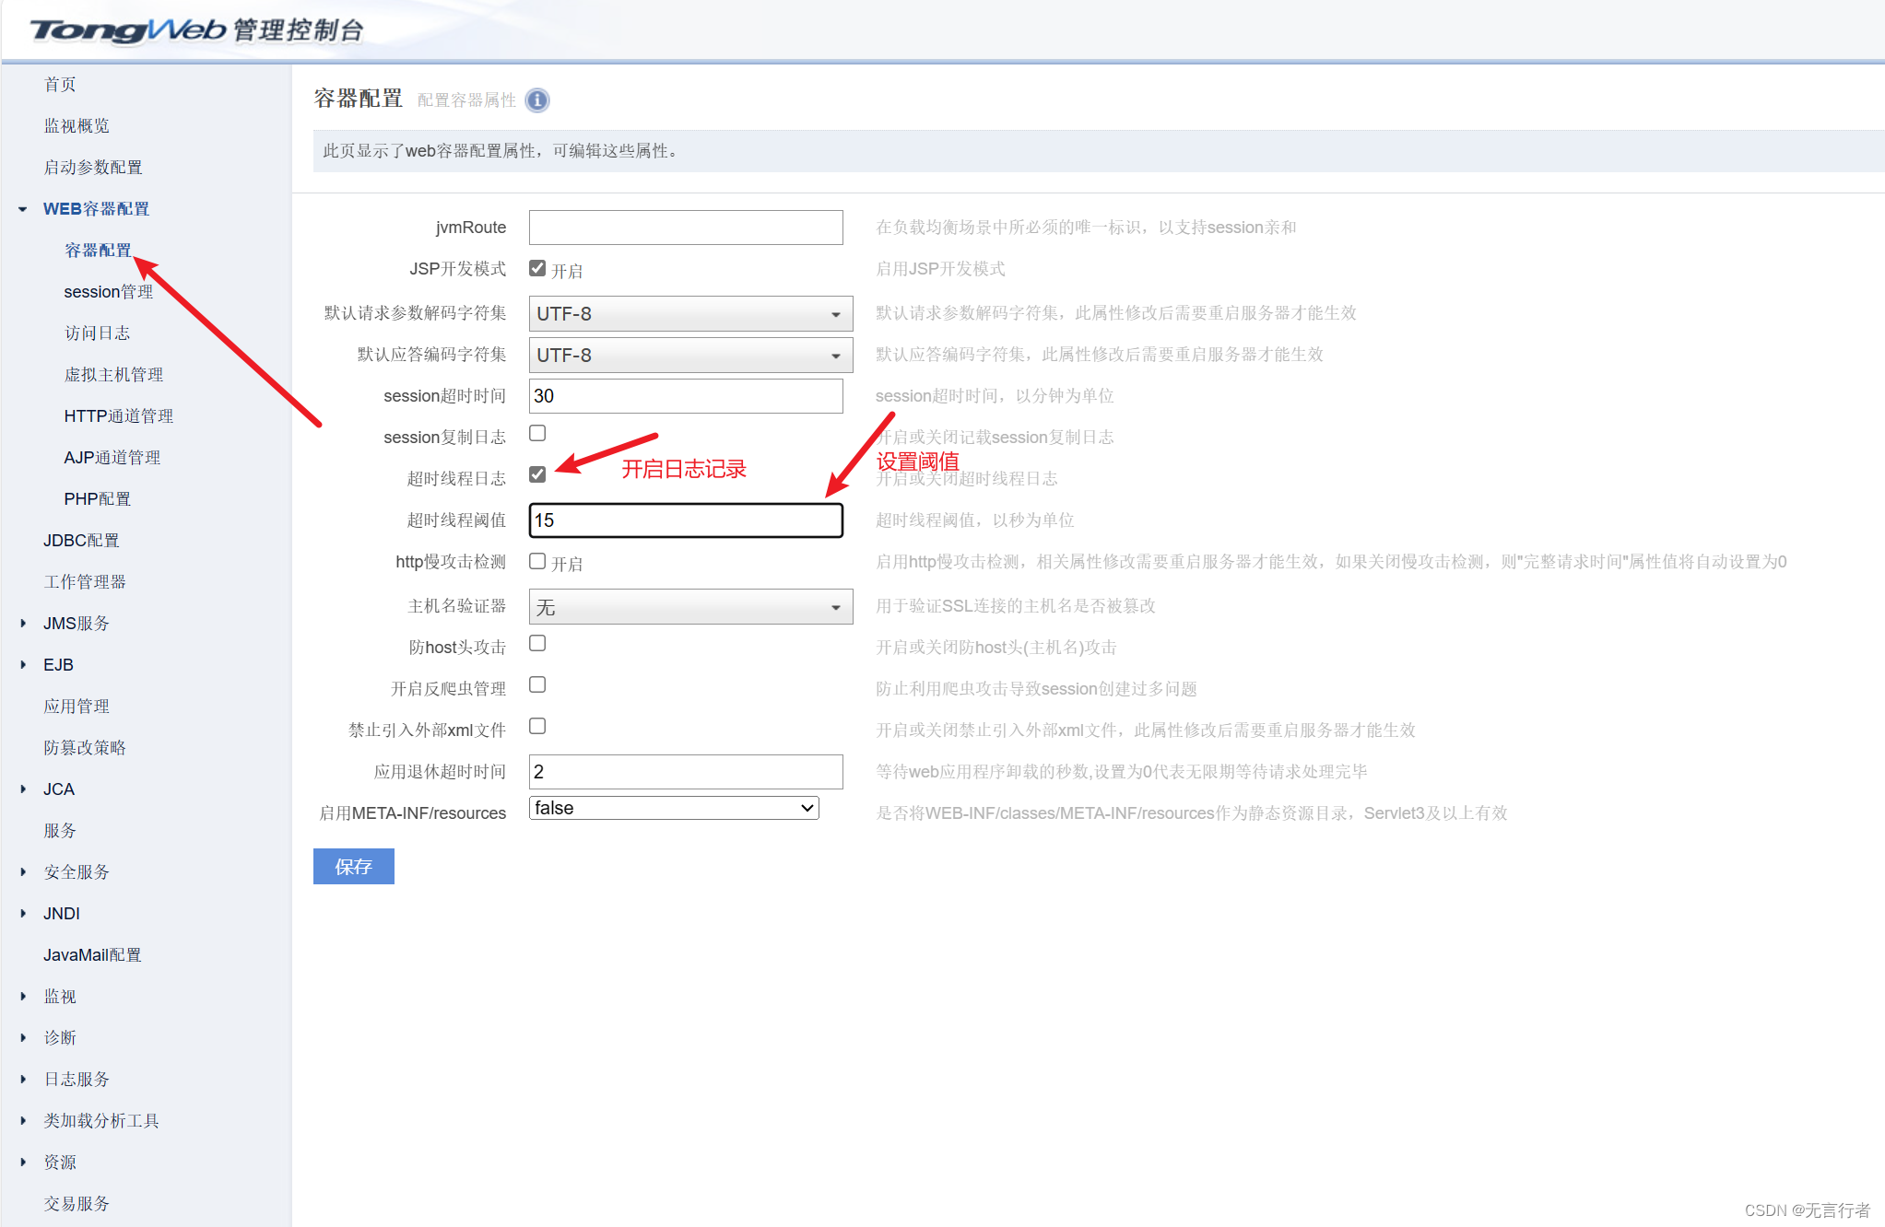The height and width of the screenshot is (1227, 1885).
Task: Expand the JMS服务 menu arrow
Action: (x=23, y=624)
